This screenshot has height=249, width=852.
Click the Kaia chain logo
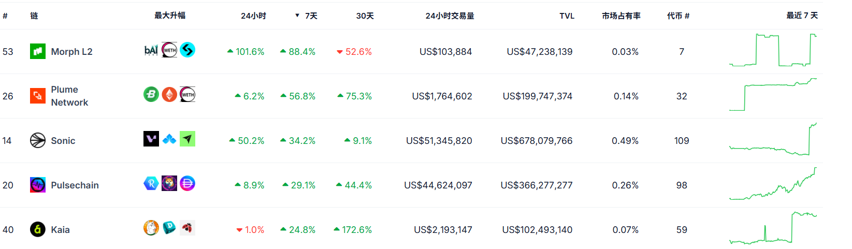click(x=38, y=229)
